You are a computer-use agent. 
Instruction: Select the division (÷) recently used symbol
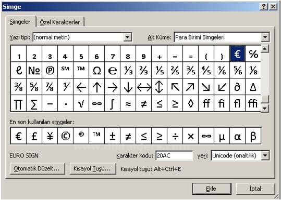tap(175, 136)
